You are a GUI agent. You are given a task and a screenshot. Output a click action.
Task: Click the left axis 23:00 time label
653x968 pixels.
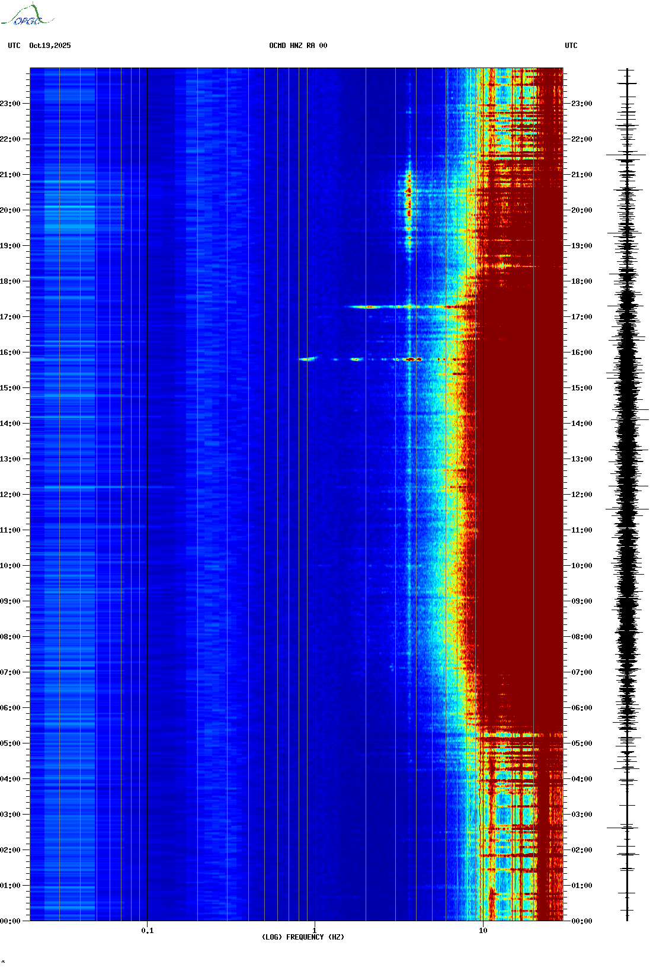(10, 104)
